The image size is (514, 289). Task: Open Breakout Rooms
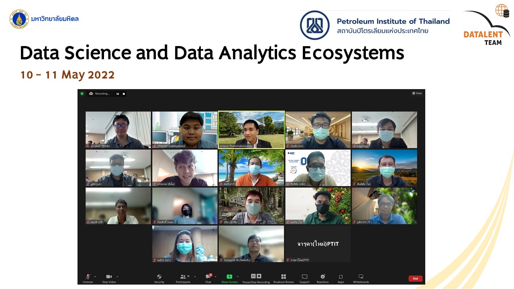click(284, 277)
